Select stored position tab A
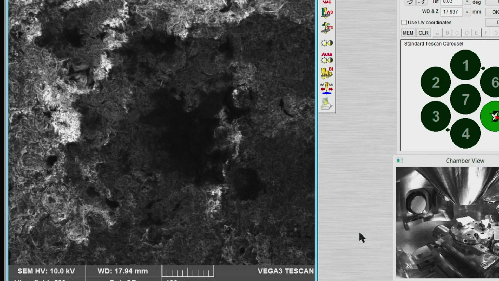Image resolution: width=499 pixels, height=281 pixels. click(437, 33)
